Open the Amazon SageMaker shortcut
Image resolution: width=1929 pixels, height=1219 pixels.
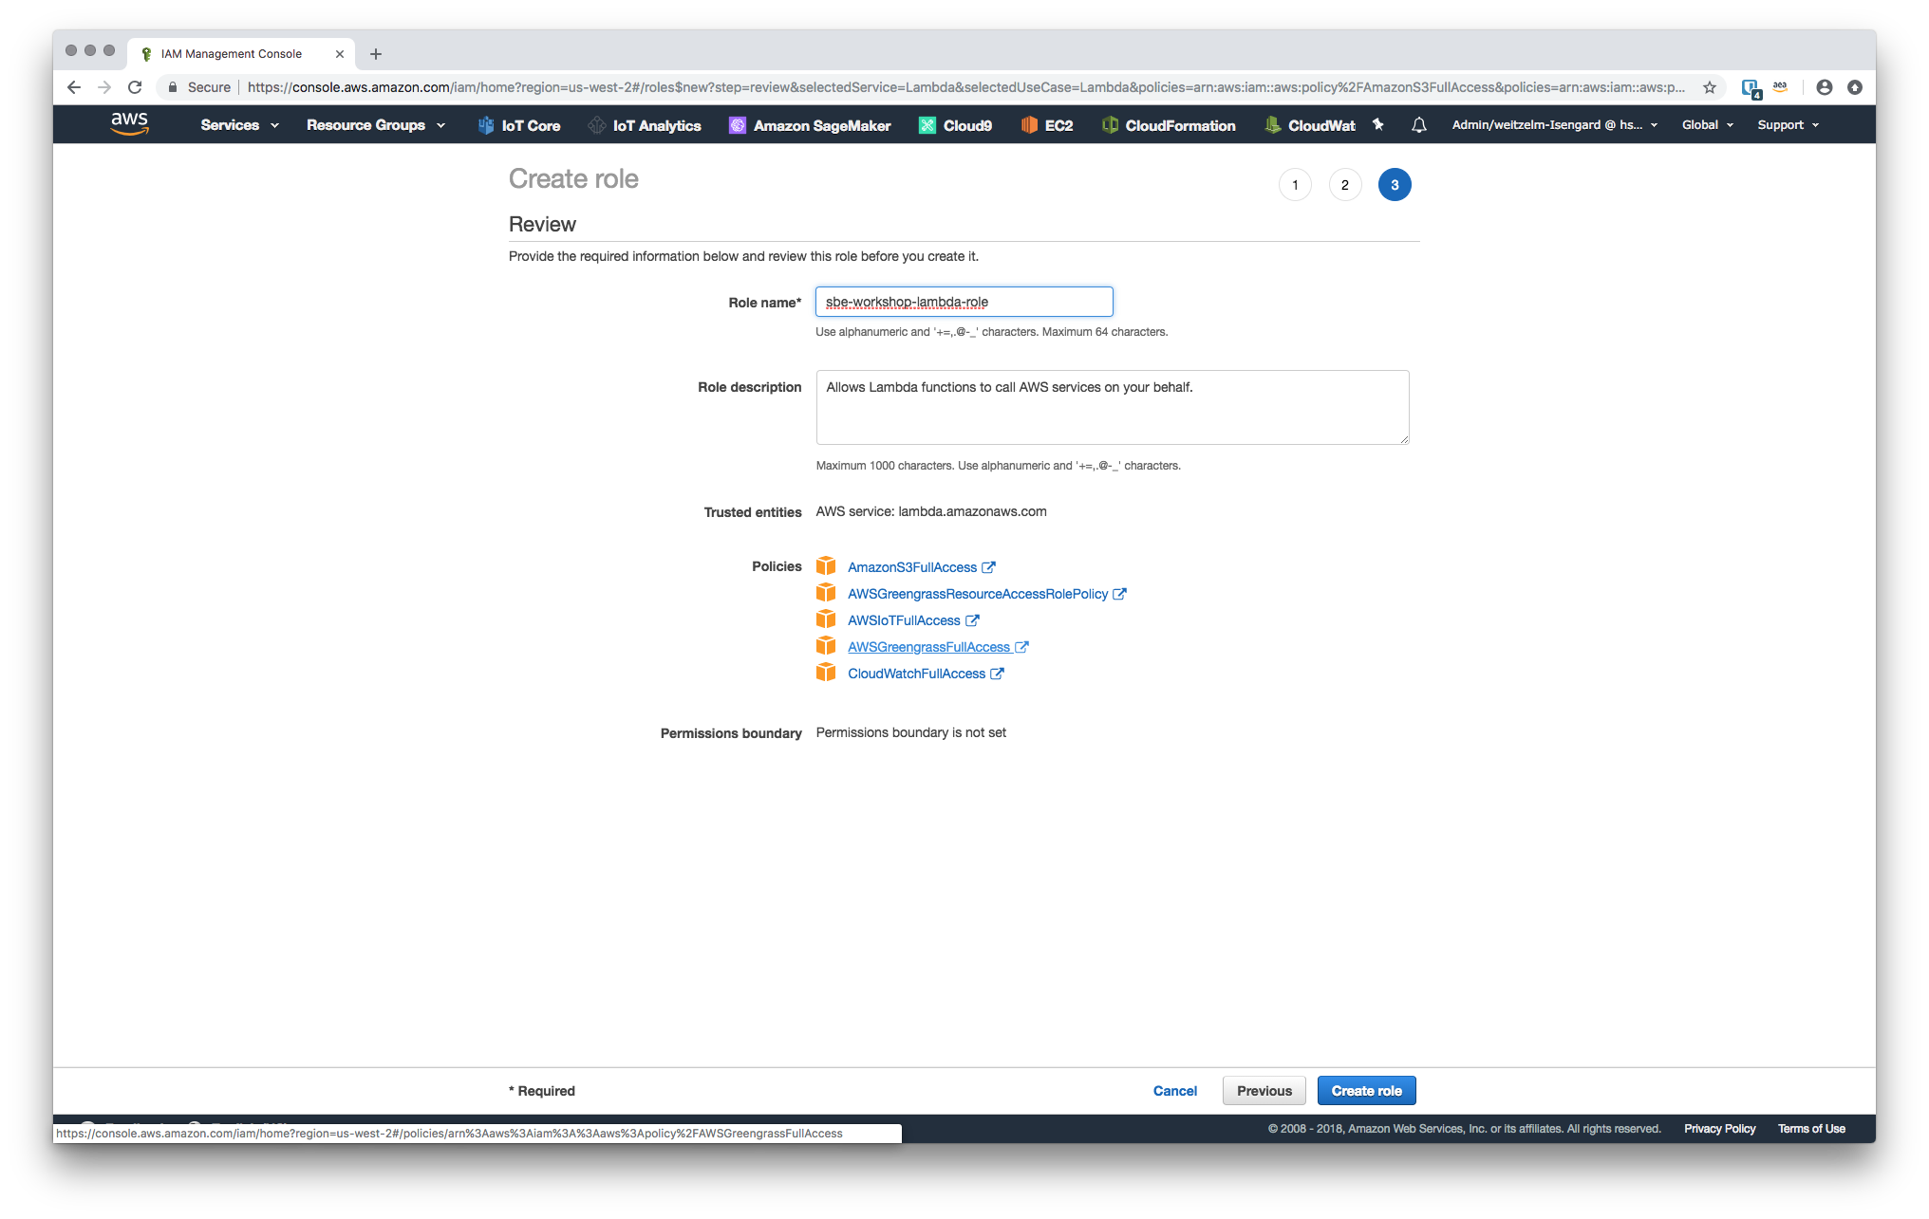pyautogui.click(x=810, y=125)
